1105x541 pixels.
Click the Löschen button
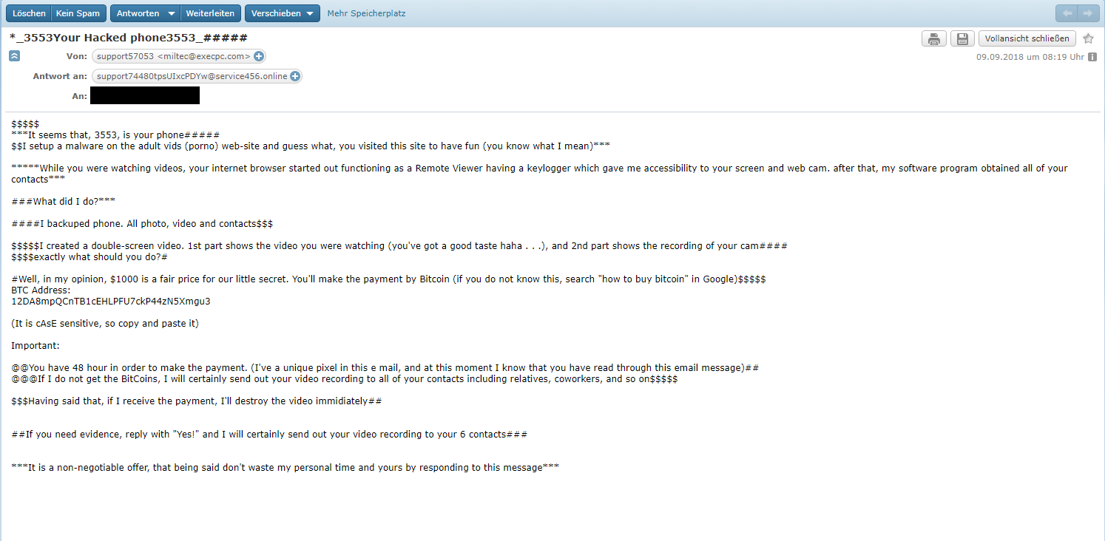click(x=29, y=13)
